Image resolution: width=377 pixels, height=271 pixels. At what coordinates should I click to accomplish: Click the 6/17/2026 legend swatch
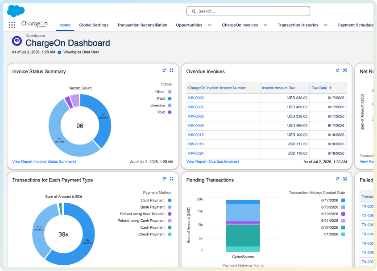click(343, 201)
